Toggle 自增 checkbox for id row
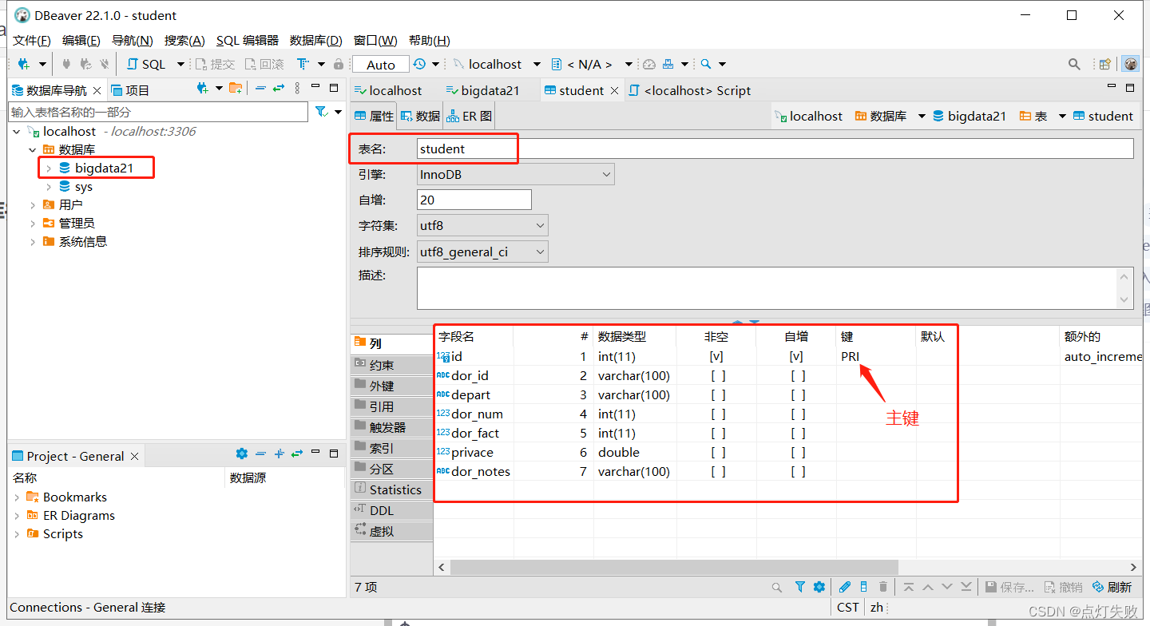This screenshot has width=1150, height=626. coord(796,356)
